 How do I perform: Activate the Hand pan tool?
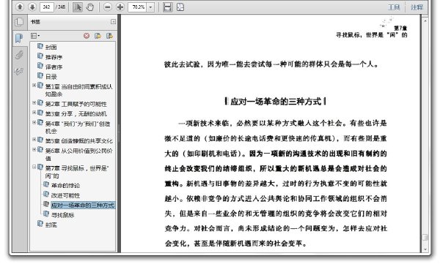(89, 7)
